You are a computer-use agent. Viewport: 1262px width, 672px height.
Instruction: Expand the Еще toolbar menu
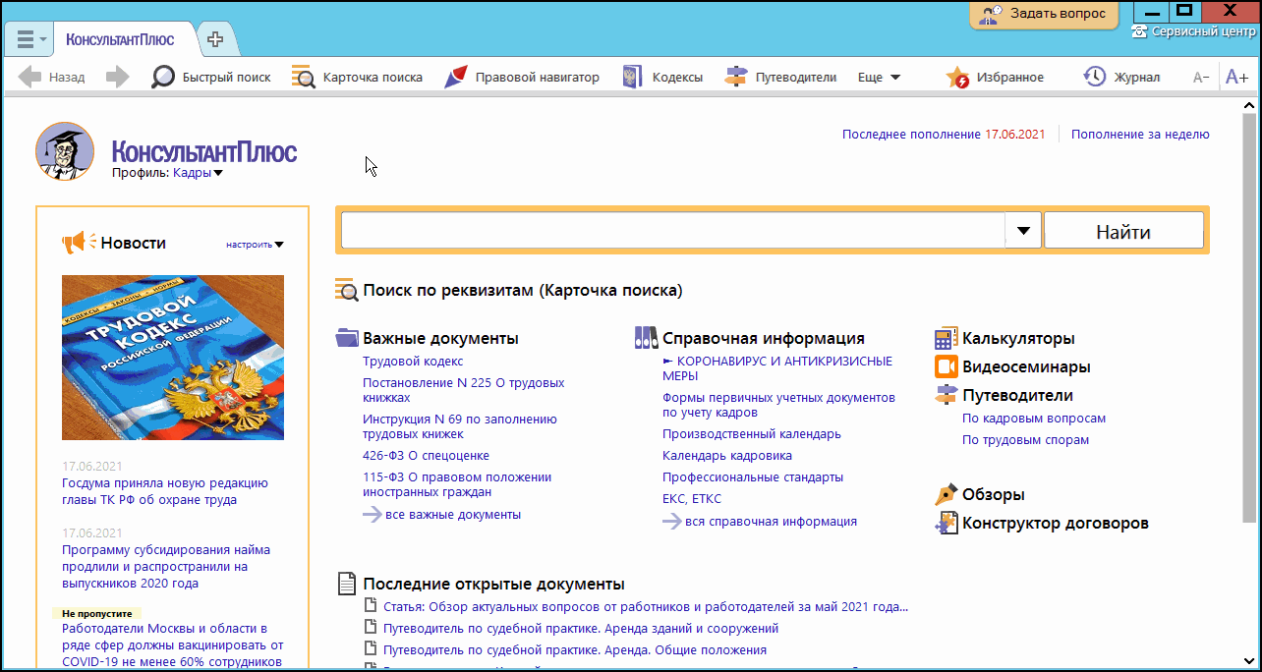(879, 77)
